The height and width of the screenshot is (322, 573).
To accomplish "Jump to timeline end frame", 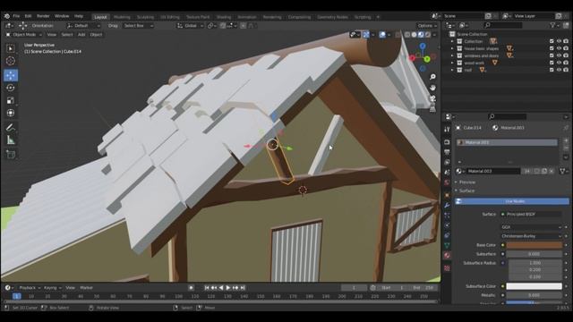I will click(243, 288).
